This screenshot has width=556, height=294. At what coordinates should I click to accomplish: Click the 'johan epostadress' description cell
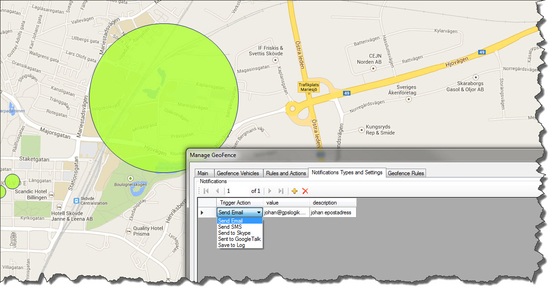click(x=333, y=212)
